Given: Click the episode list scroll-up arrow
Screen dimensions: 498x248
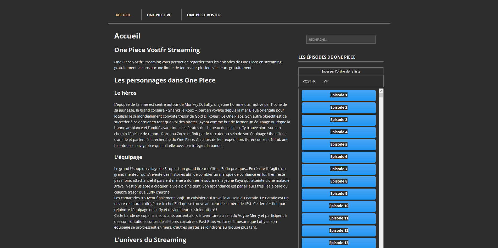Looking at the screenshot, I should point(381,91).
